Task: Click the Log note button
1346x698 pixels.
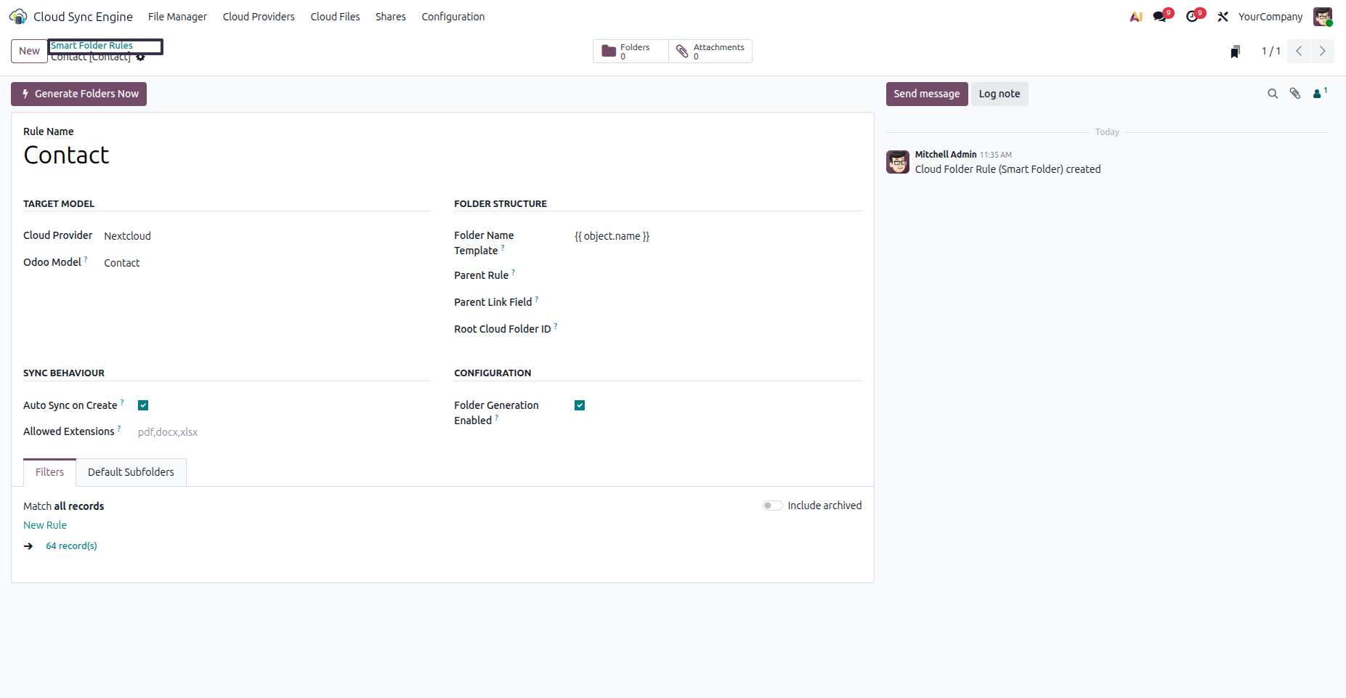Action: point(1000,94)
